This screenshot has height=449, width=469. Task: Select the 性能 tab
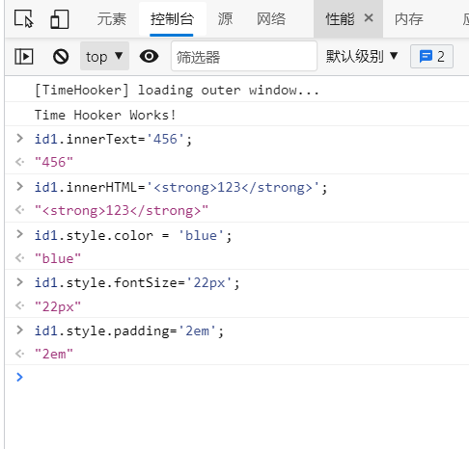pos(340,19)
